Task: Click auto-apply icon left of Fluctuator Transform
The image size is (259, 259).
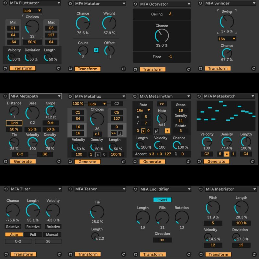Action: click(x=5, y=68)
